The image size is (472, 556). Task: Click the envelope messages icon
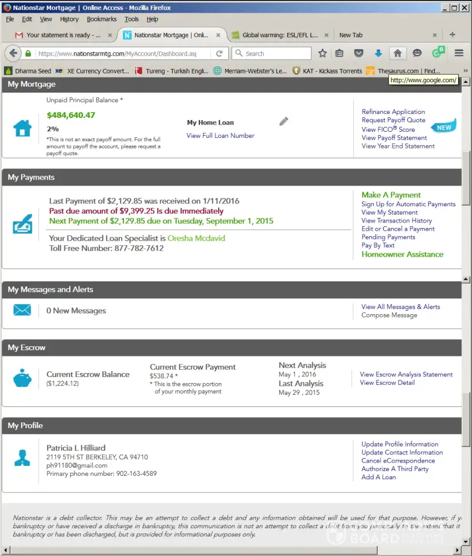[22, 310]
